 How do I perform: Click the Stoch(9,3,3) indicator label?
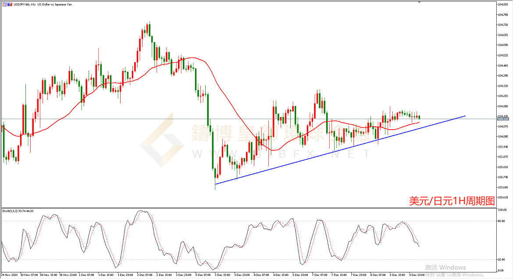[x=18, y=211]
